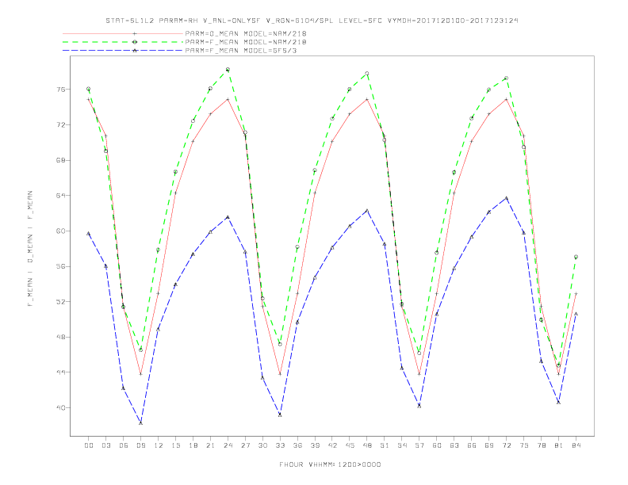Click the x-axis hour label 78
Image resolution: width=628 pixels, height=485 pixels.
pos(542,445)
